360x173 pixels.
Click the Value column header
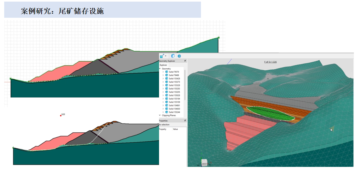point(175,129)
